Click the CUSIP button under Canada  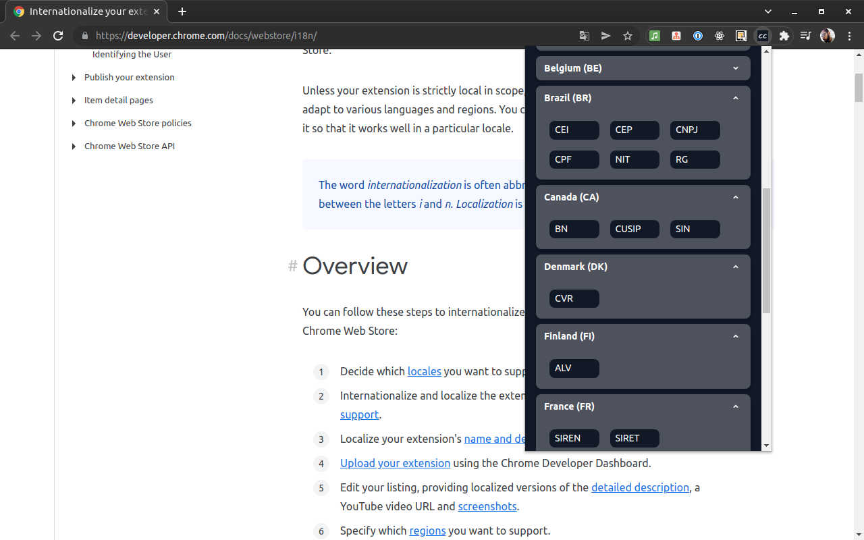pyautogui.click(x=634, y=230)
